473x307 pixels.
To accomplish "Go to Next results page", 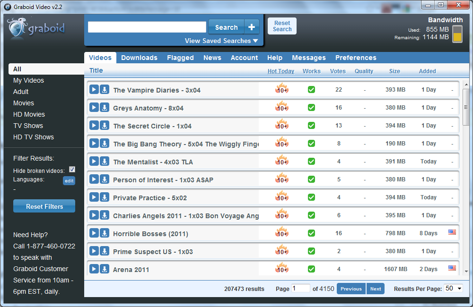I will click(376, 289).
